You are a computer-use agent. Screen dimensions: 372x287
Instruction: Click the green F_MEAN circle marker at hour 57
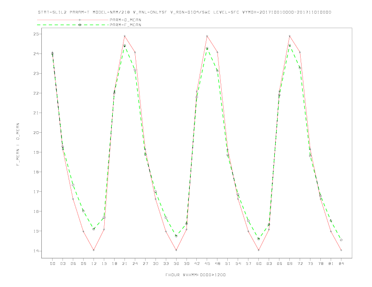click(x=248, y=221)
